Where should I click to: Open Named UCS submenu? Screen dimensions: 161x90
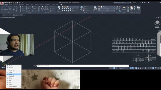point(14,70)
